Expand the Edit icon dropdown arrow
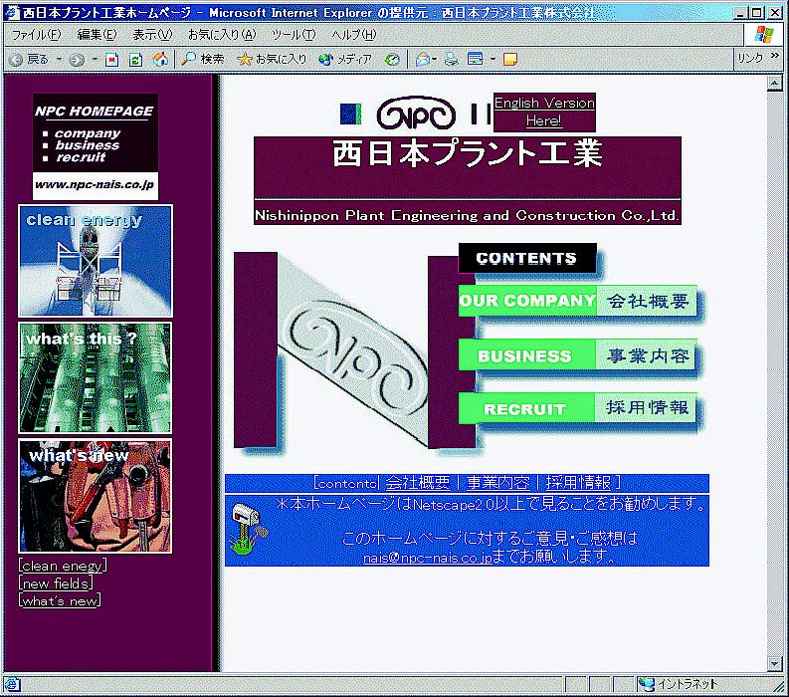 pyautogui.click(x=493, y=60)
